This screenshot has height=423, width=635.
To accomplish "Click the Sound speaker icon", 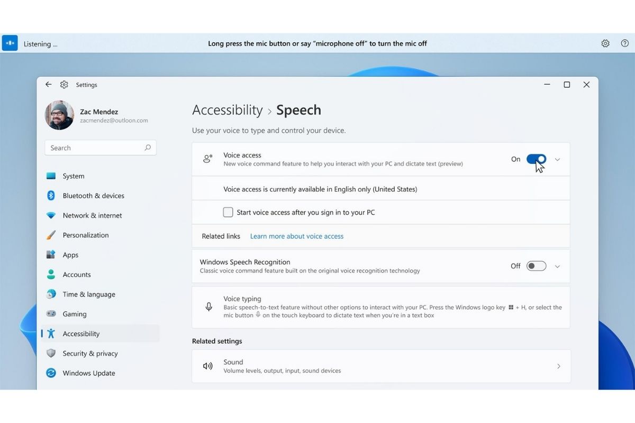I will [x=208, y=366].
